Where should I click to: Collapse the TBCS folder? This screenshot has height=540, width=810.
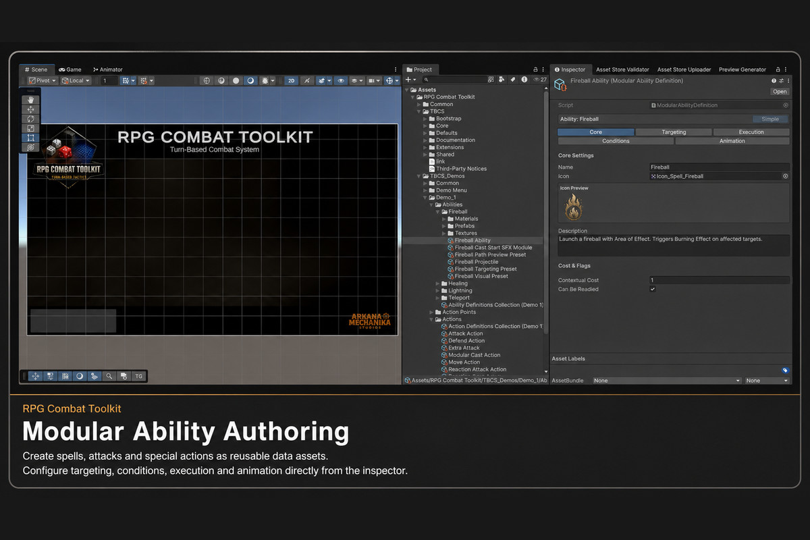pyautogui.click(x=418, y=111)
